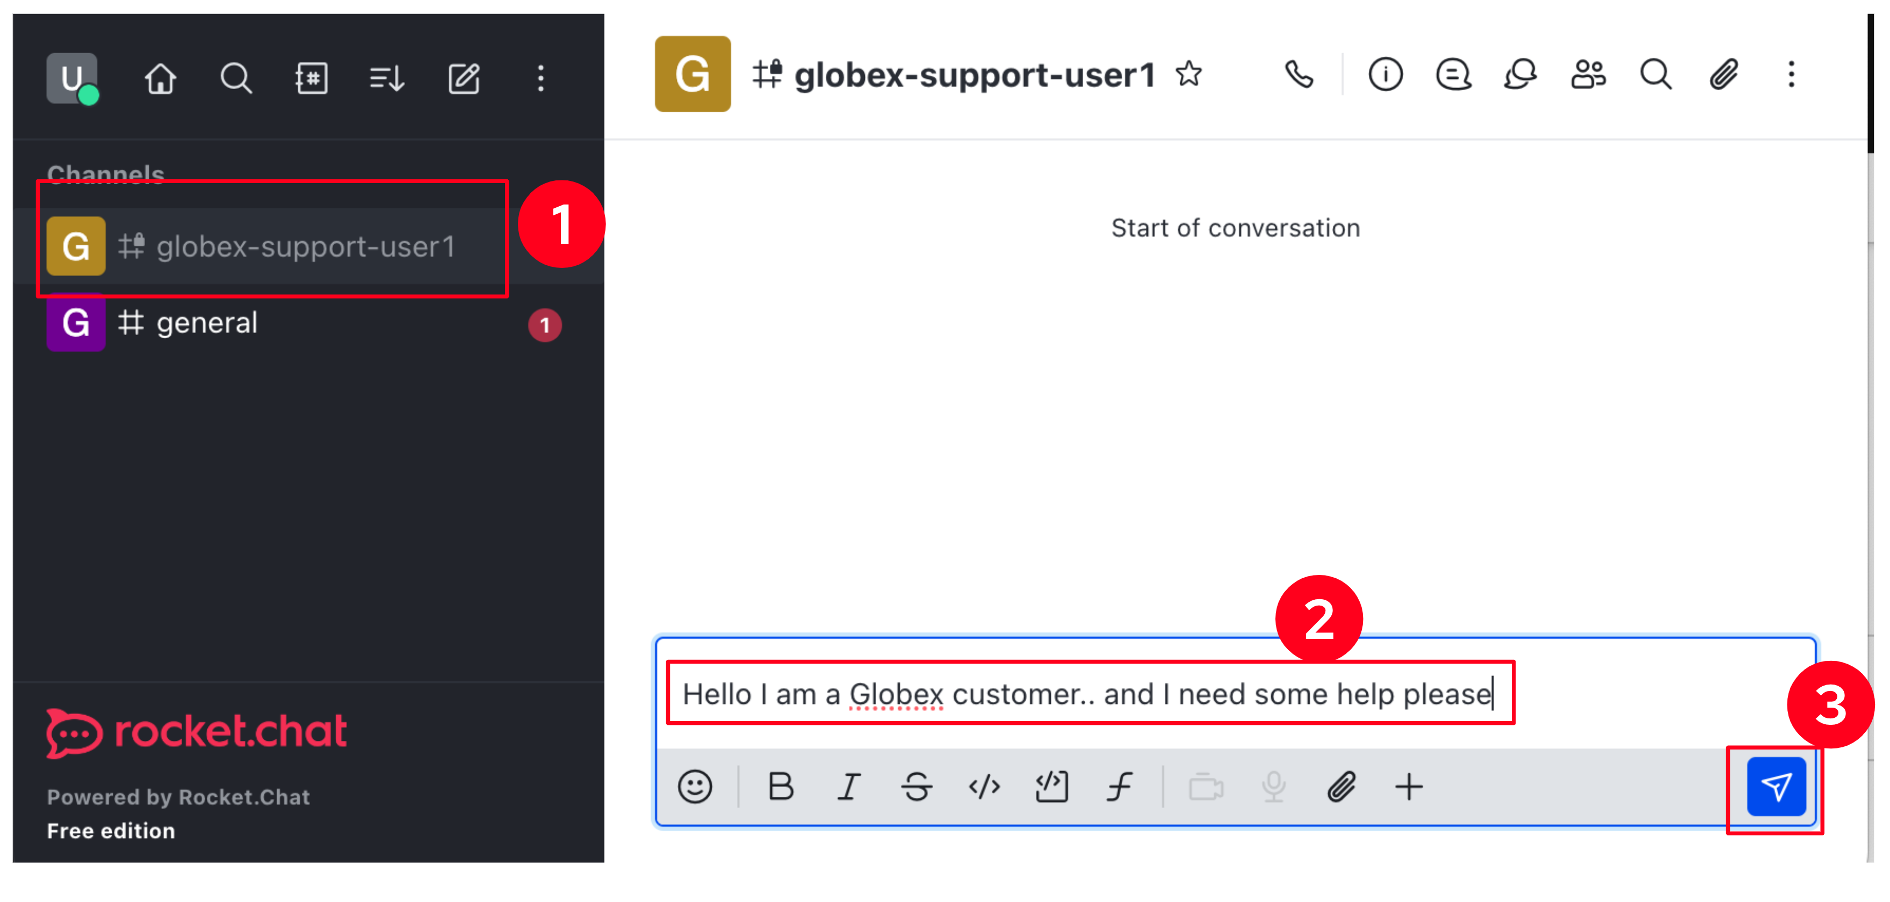Click 'Powered by Rocket.Chat' text
Viewport: 1890px width, 902px height.
click(178, 797)
